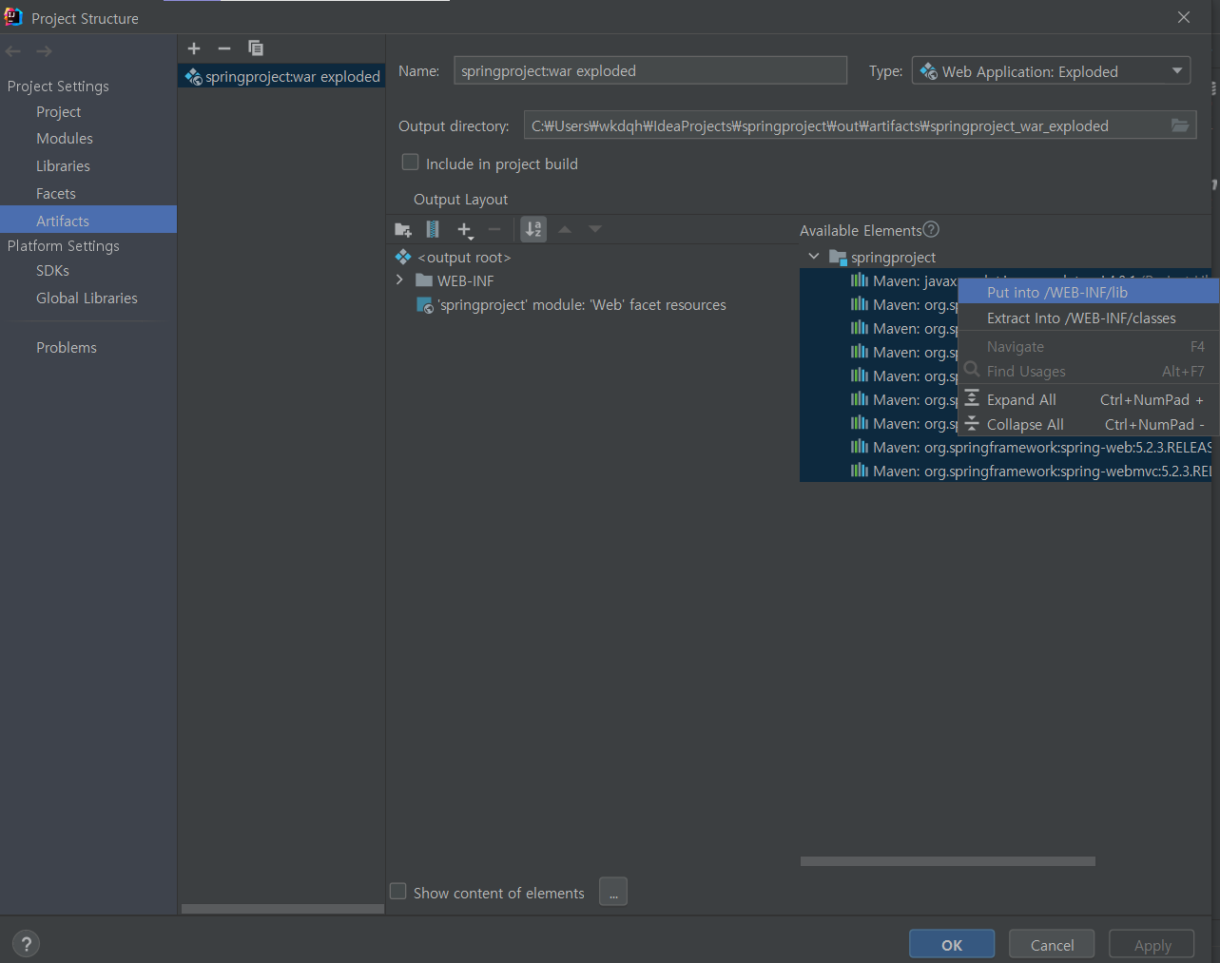Toggle sort elements by names and types
The width and height of the screenshot is (1220, 963).
[x=533, y=229]
